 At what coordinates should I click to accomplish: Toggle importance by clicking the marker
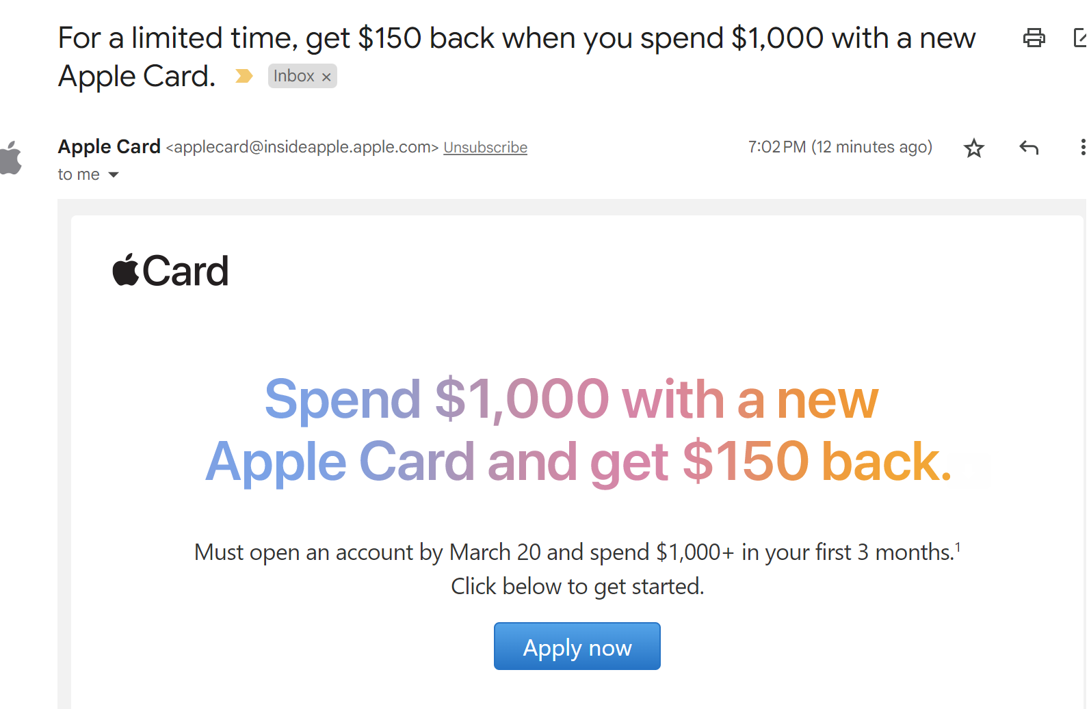tap(244, 76)
